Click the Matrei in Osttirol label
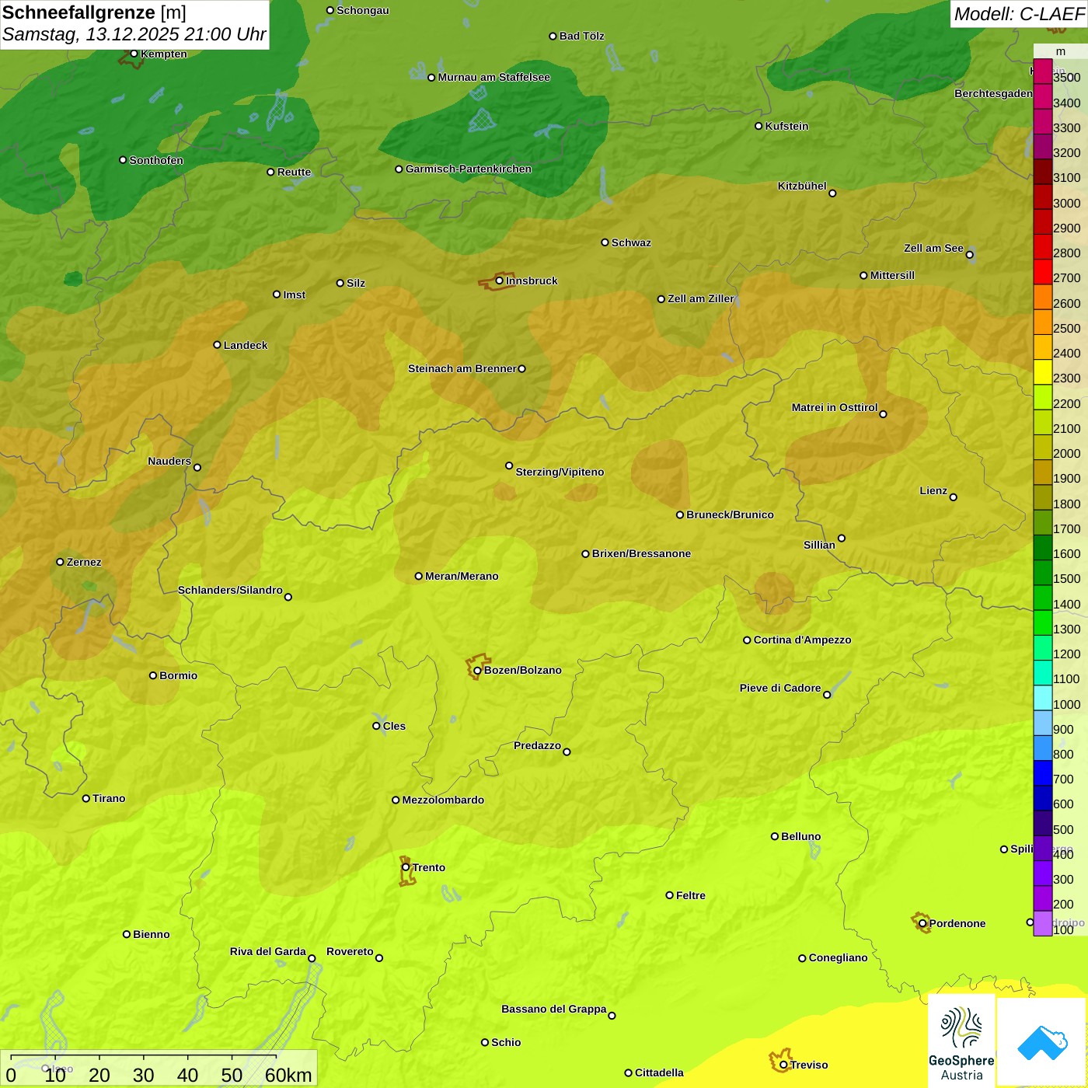 (x=835, y=407)
